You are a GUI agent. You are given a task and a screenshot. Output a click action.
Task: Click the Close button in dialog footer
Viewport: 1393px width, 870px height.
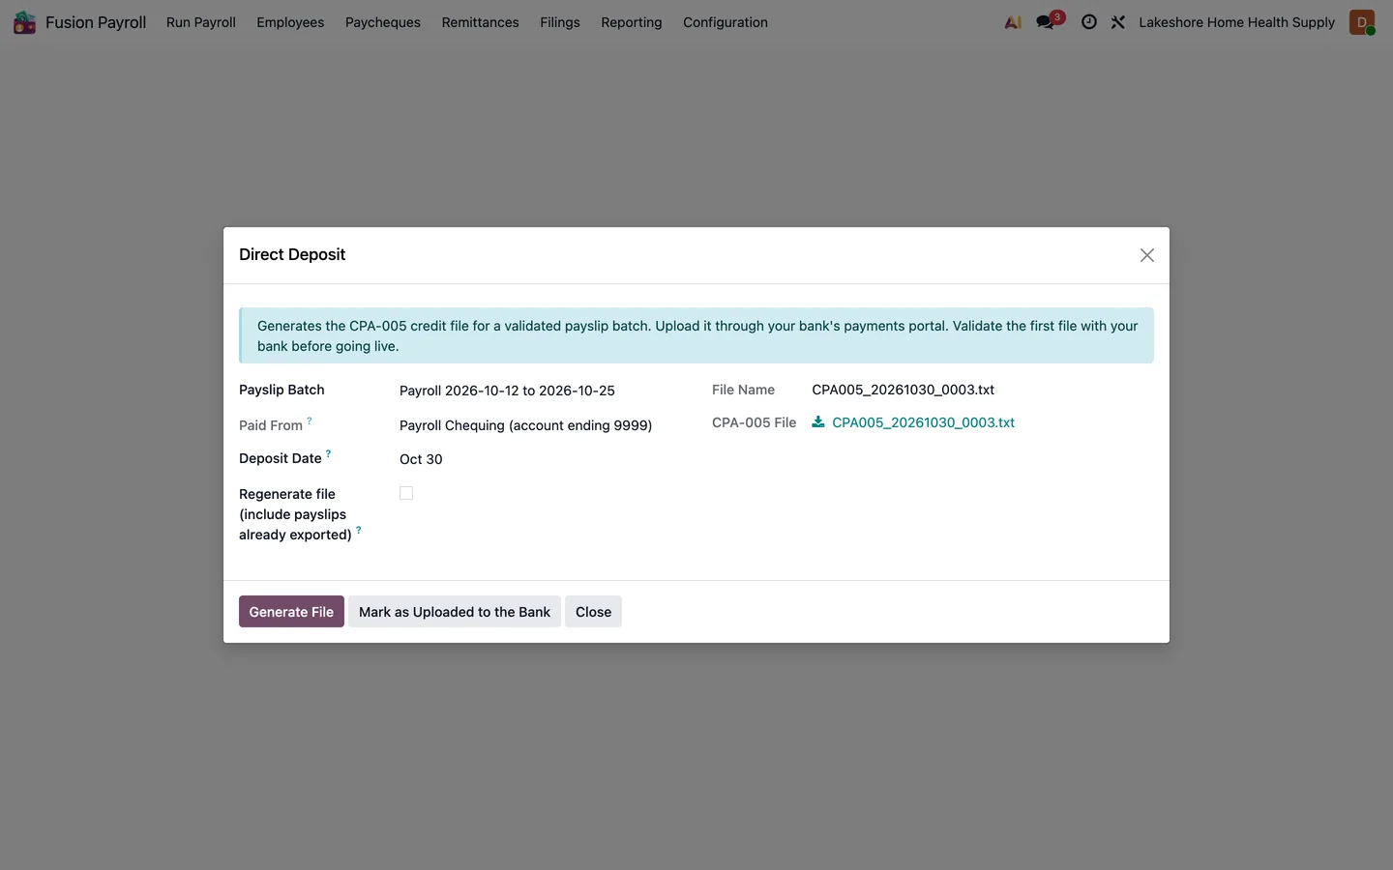[x=593, y=611]
